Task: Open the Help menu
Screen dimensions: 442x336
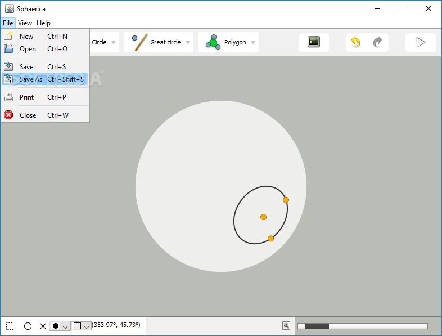Action: 43,23
